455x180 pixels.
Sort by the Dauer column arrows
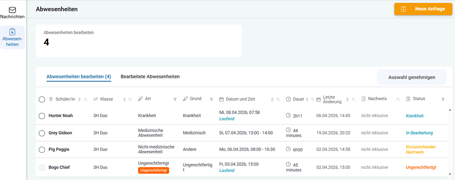click(307, 99)
